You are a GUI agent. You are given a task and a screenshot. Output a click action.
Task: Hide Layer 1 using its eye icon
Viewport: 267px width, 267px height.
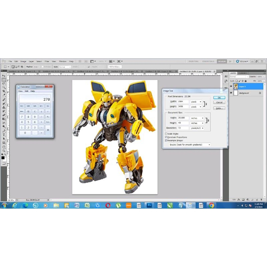[231, 86]
